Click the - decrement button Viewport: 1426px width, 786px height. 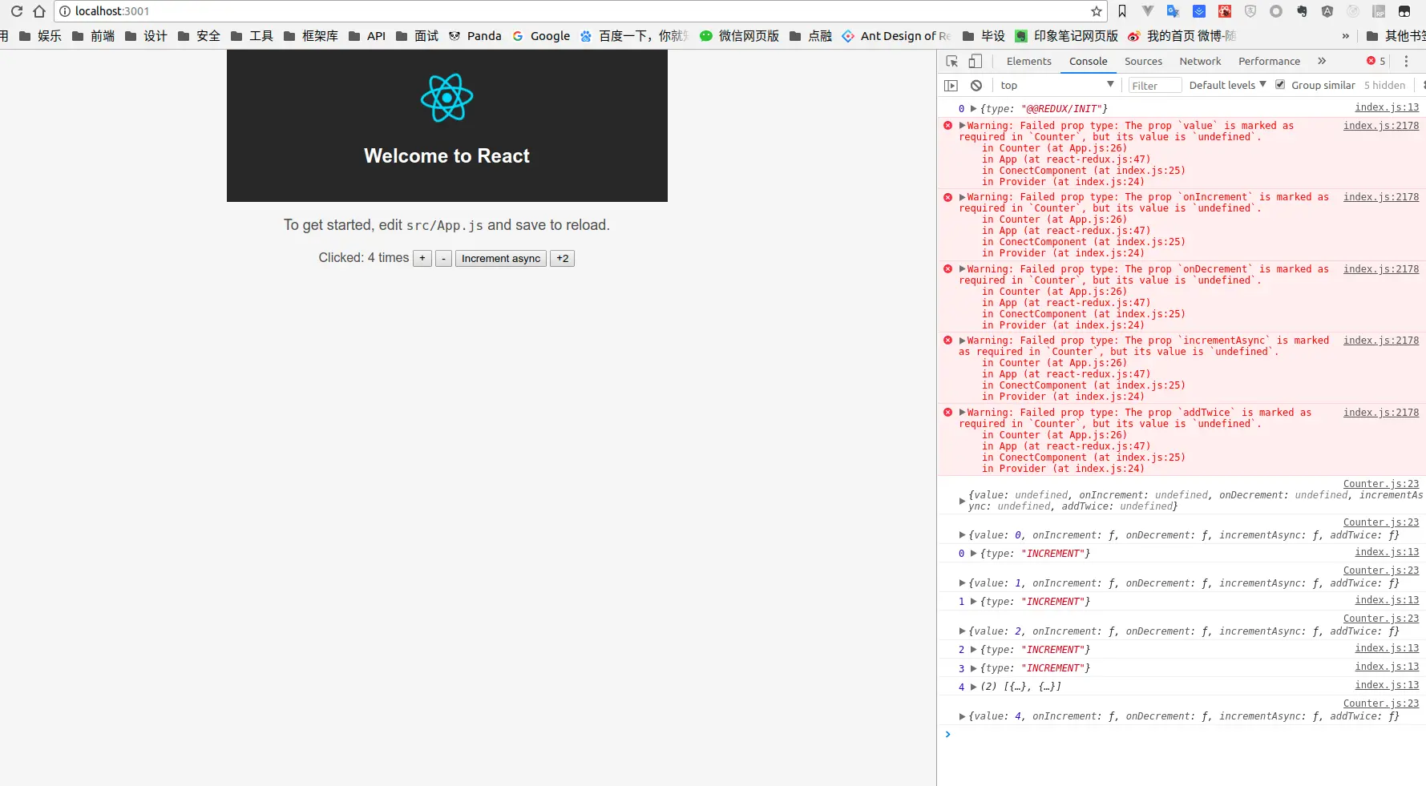click(x=443, y=258)
